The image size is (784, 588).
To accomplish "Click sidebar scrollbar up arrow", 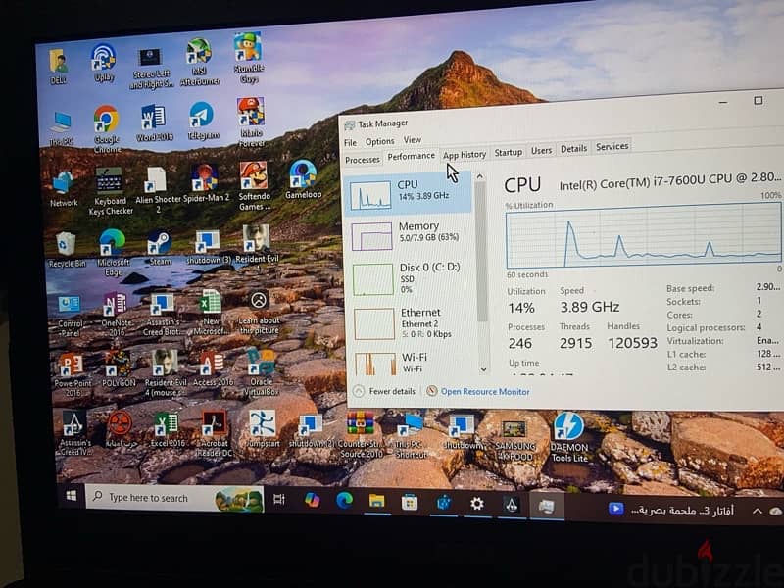I will click(480, 176).
